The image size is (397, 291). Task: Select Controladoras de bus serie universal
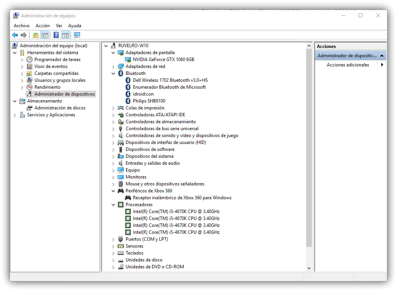pos(162,129)
